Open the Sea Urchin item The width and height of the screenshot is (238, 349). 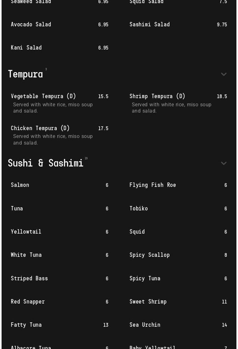tap(145, 325)
